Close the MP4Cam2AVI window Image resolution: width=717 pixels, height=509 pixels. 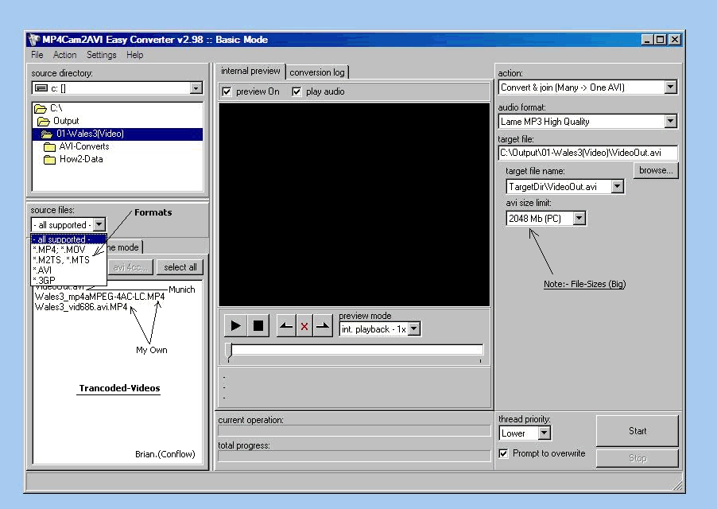(675, 40)
